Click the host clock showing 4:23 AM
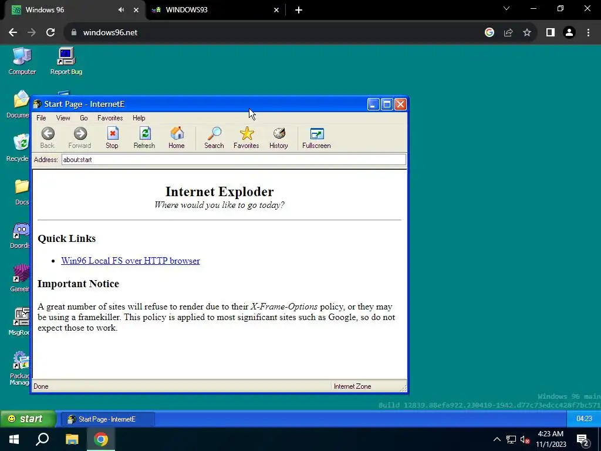 pyautogui.click(x=551, y=439)
